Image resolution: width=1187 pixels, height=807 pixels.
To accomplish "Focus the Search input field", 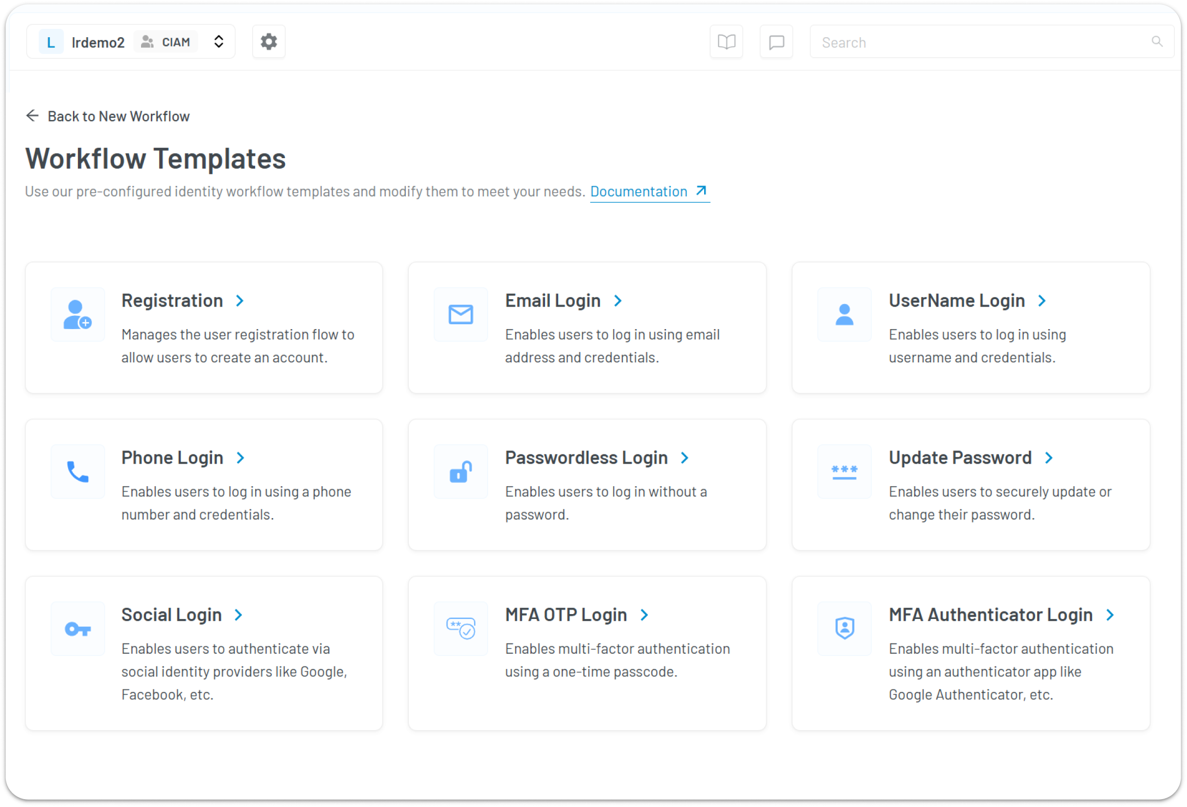I will pos(992,42).
